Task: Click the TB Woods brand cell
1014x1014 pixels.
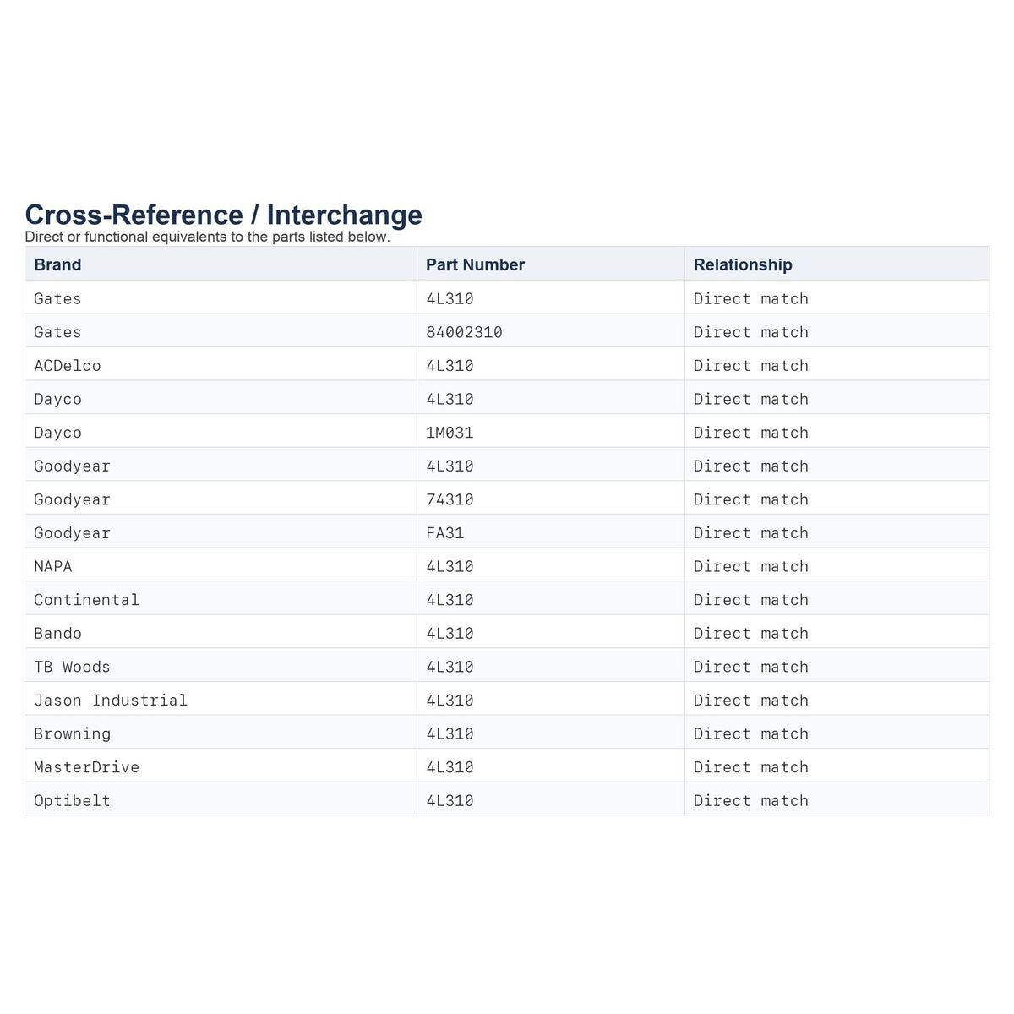Action: [x=221, y=667]
